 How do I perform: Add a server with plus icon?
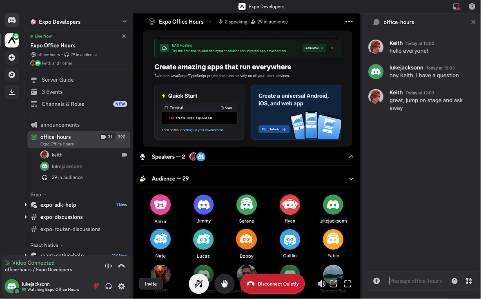point(12,58)
